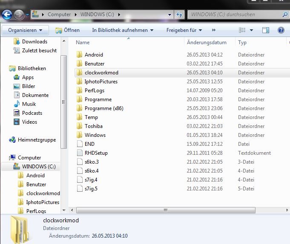290x244 pixels.
Task: Select the s6ko.3 file icon
Action: tap(80, 162)
